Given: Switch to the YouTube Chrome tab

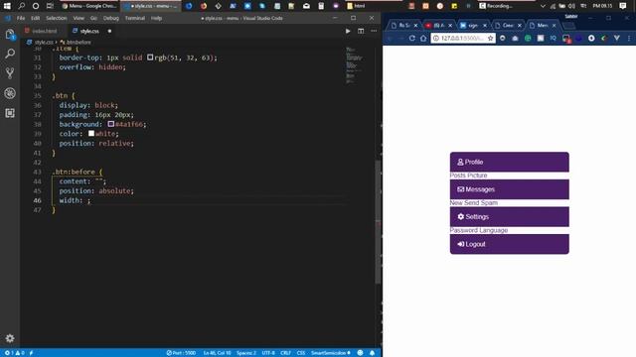Looking at the screenshot, I should tap(438, 25).
